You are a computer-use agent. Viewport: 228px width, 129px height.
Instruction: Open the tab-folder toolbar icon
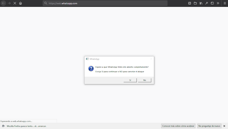pyautogui.click(x=195, y=3)
